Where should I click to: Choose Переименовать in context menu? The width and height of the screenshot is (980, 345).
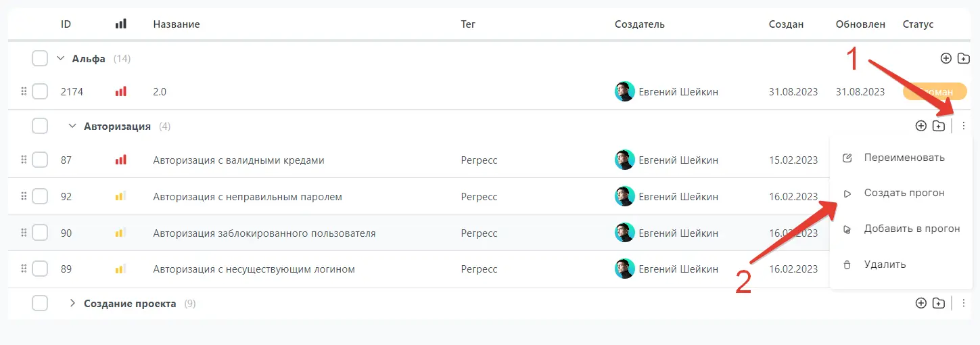tap(904, 158)
